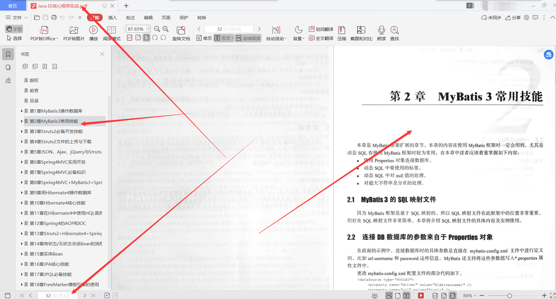Viewport: 556px width, 299px height.
Task: Expand 第12章Spring4的AOP和IOC bookmark
Action: point(22,223)
